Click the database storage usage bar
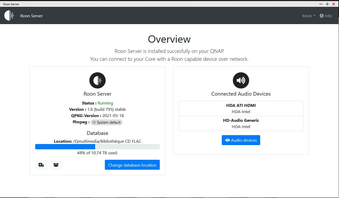339x198 pixels. (97, 147)
